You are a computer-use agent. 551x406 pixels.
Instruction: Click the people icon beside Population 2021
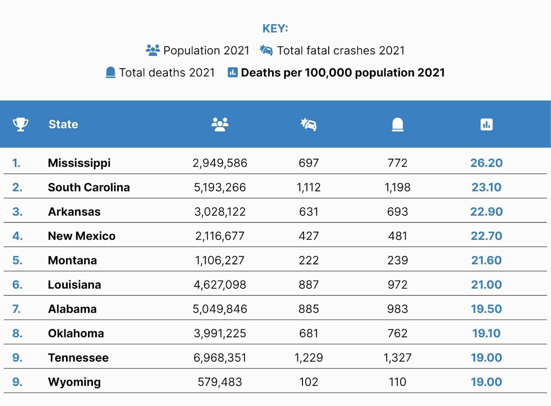coord(153,50)
